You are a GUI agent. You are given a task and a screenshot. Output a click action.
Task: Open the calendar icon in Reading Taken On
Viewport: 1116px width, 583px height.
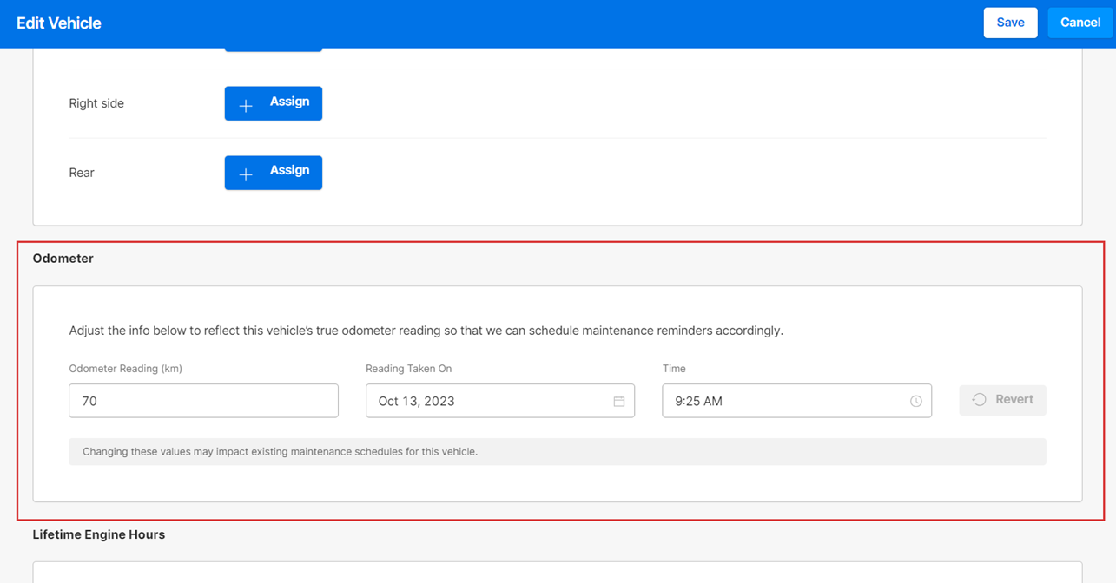[618, 401]
